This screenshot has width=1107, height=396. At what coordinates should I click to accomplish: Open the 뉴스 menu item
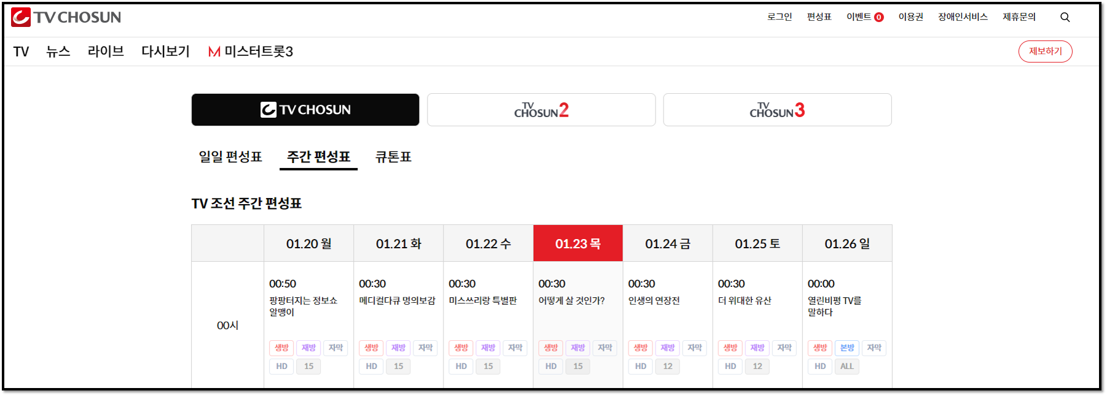coord(58,51)
